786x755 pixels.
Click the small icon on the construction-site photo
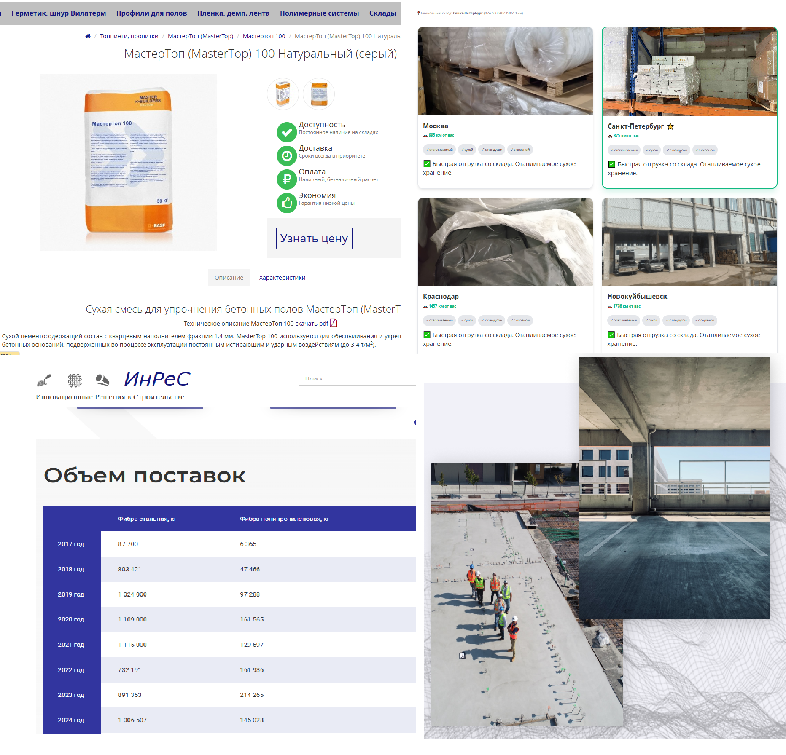pyautogui.click(x=462, y=656)
